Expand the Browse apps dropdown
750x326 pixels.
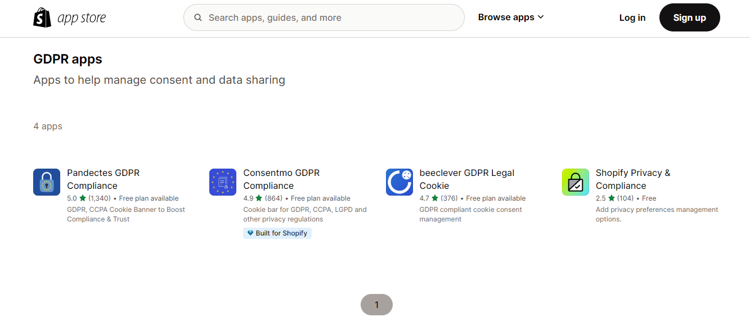click(511, 17)
